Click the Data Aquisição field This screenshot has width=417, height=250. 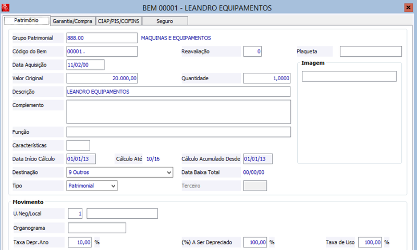pos(85,65)
